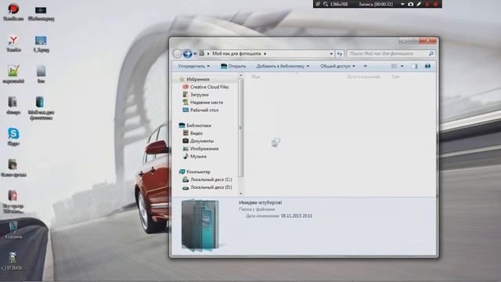Open the recent locations dropdown beside forward arrow
501x282 pixels.
195,54
